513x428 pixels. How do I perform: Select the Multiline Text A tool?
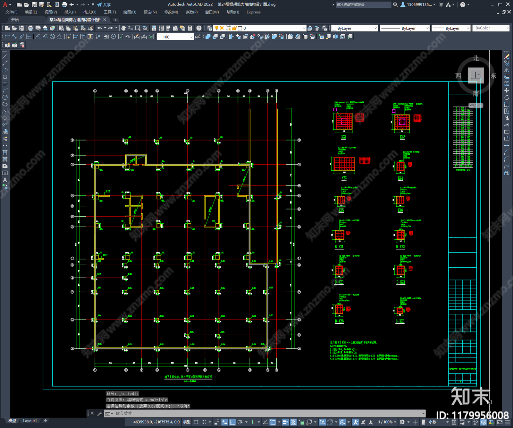click(5, 180)
